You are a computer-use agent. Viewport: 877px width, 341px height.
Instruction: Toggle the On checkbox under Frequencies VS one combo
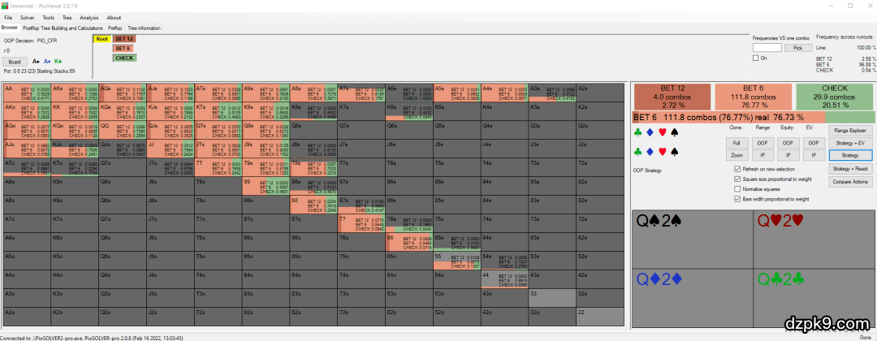[756, 58]
